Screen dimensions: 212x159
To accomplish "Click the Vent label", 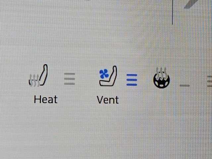I will coord(108,100).
